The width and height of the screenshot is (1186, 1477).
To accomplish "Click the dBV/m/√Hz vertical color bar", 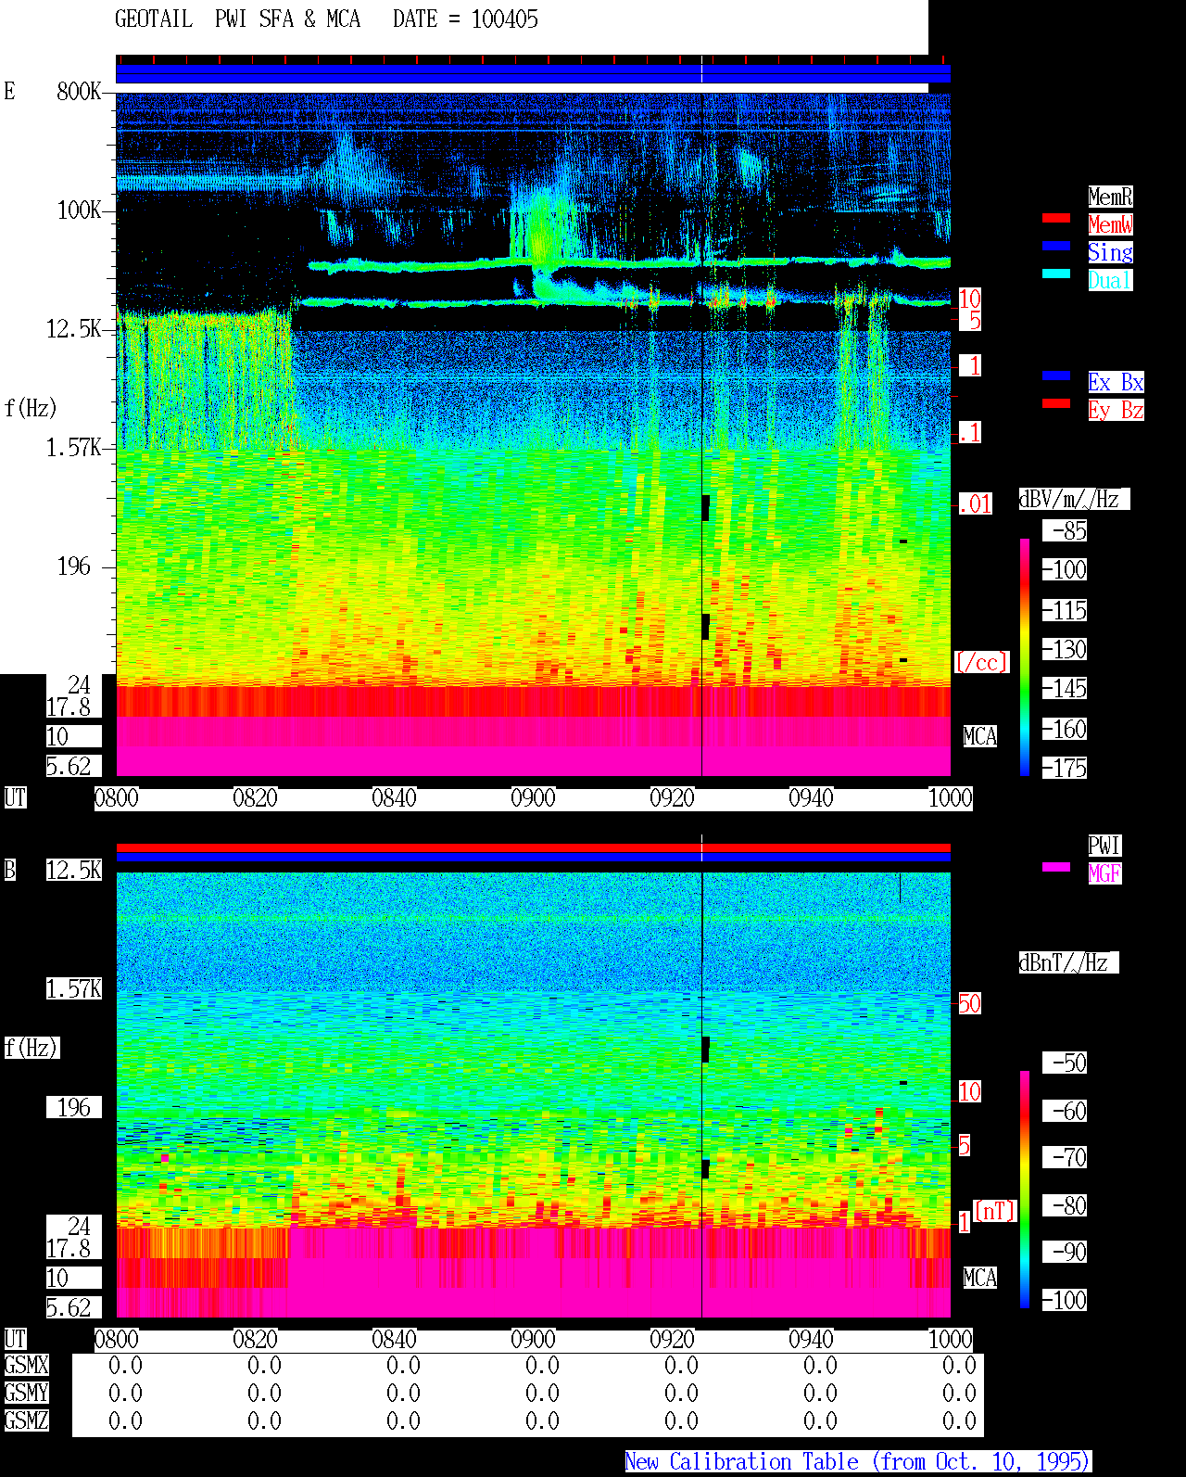I will (x=1025, y=656).
